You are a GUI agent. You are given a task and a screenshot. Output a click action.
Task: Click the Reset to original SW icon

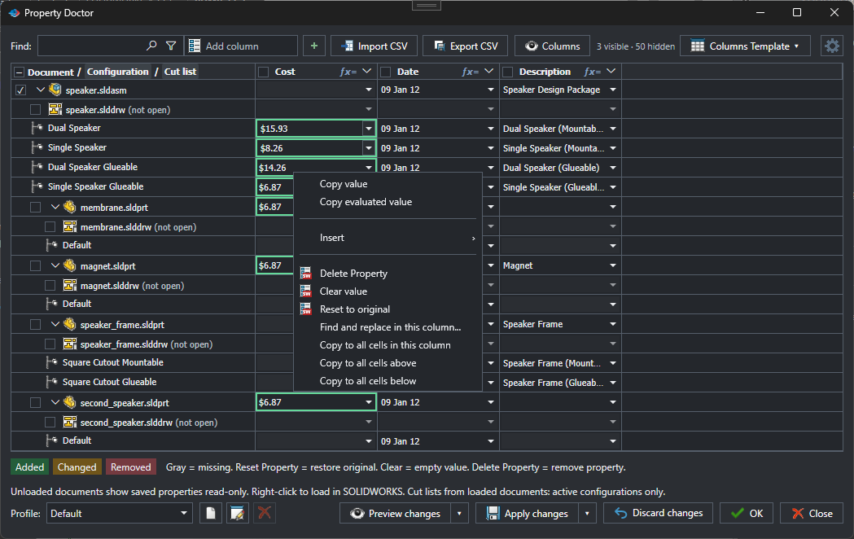click(305, 309)
